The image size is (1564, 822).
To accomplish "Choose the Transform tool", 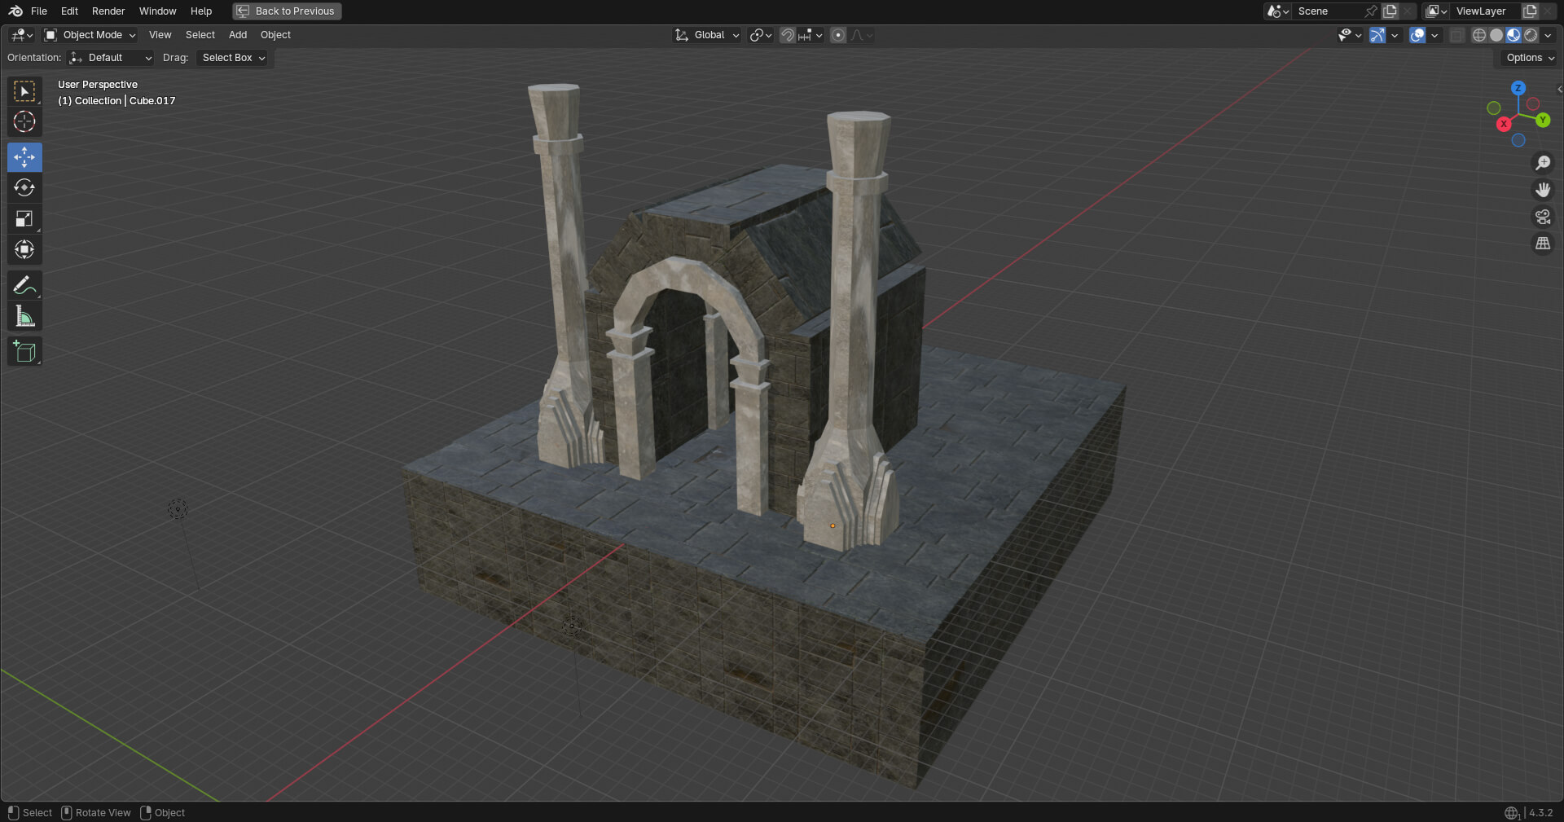I will 24,249.
